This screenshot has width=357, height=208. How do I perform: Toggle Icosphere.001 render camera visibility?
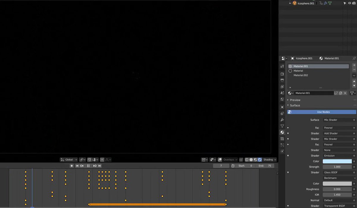[354, 3]
